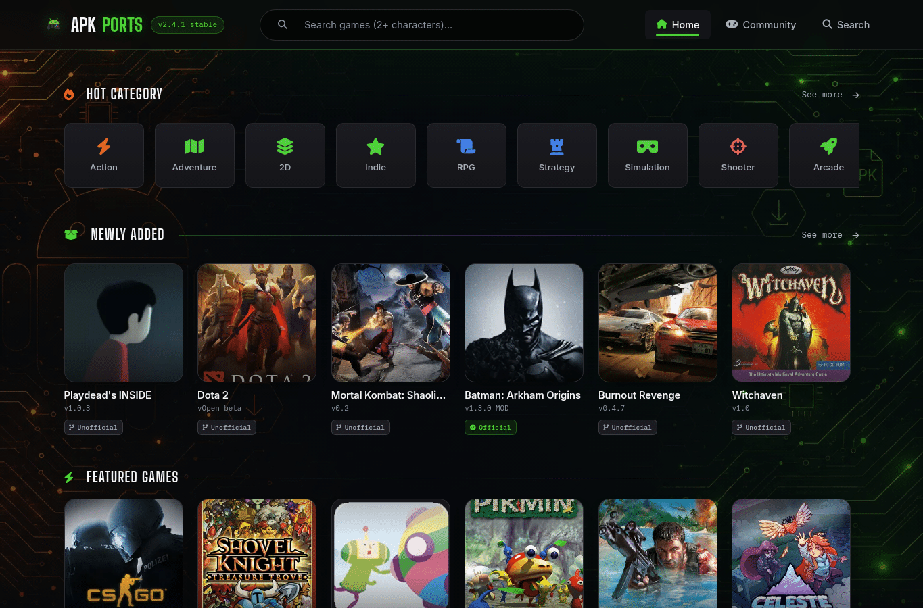
Task: Open the Simulation VR headset icon
Action: tap(647, 146)
